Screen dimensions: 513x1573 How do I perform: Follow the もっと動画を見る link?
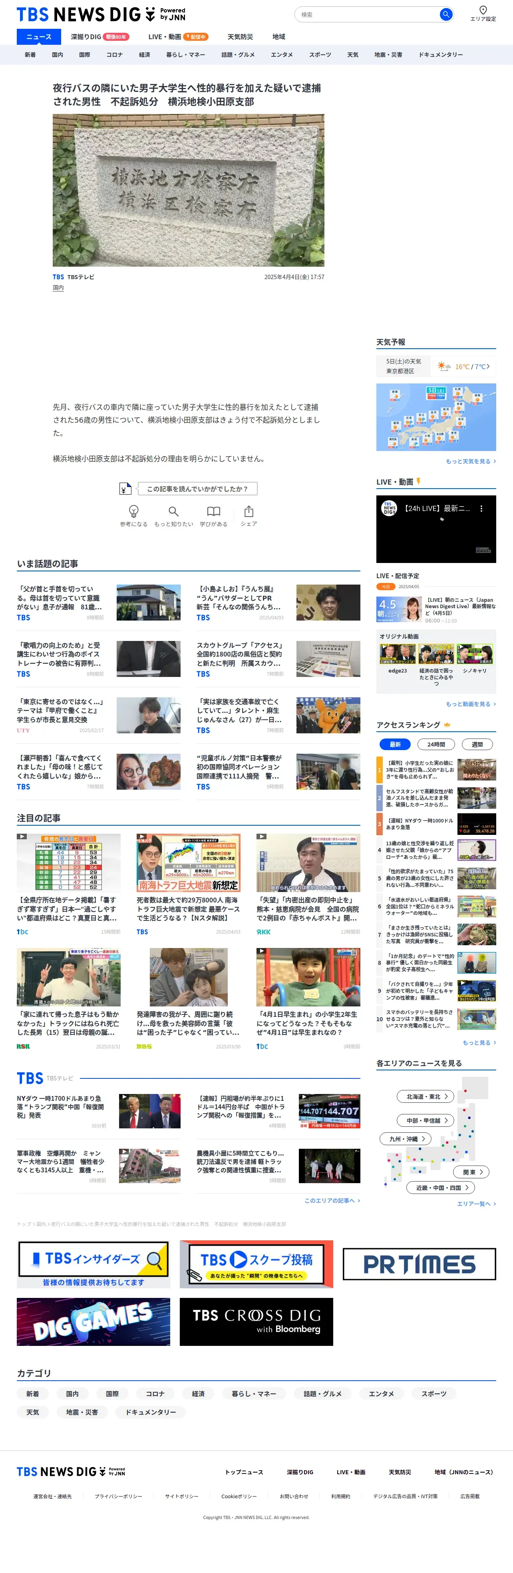tap(470, 704)
